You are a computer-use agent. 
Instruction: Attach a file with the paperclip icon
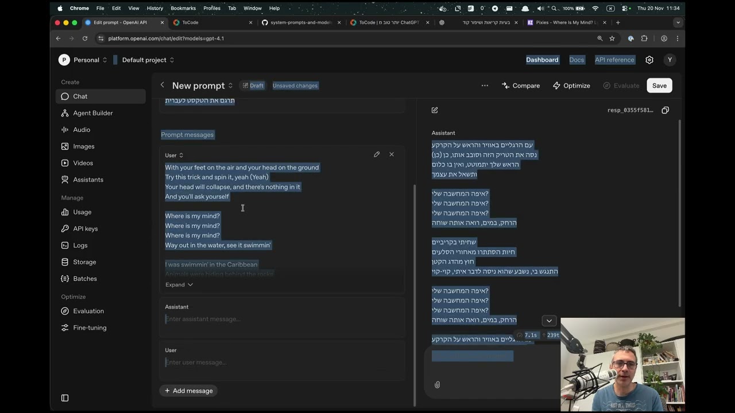pos(437,385)
